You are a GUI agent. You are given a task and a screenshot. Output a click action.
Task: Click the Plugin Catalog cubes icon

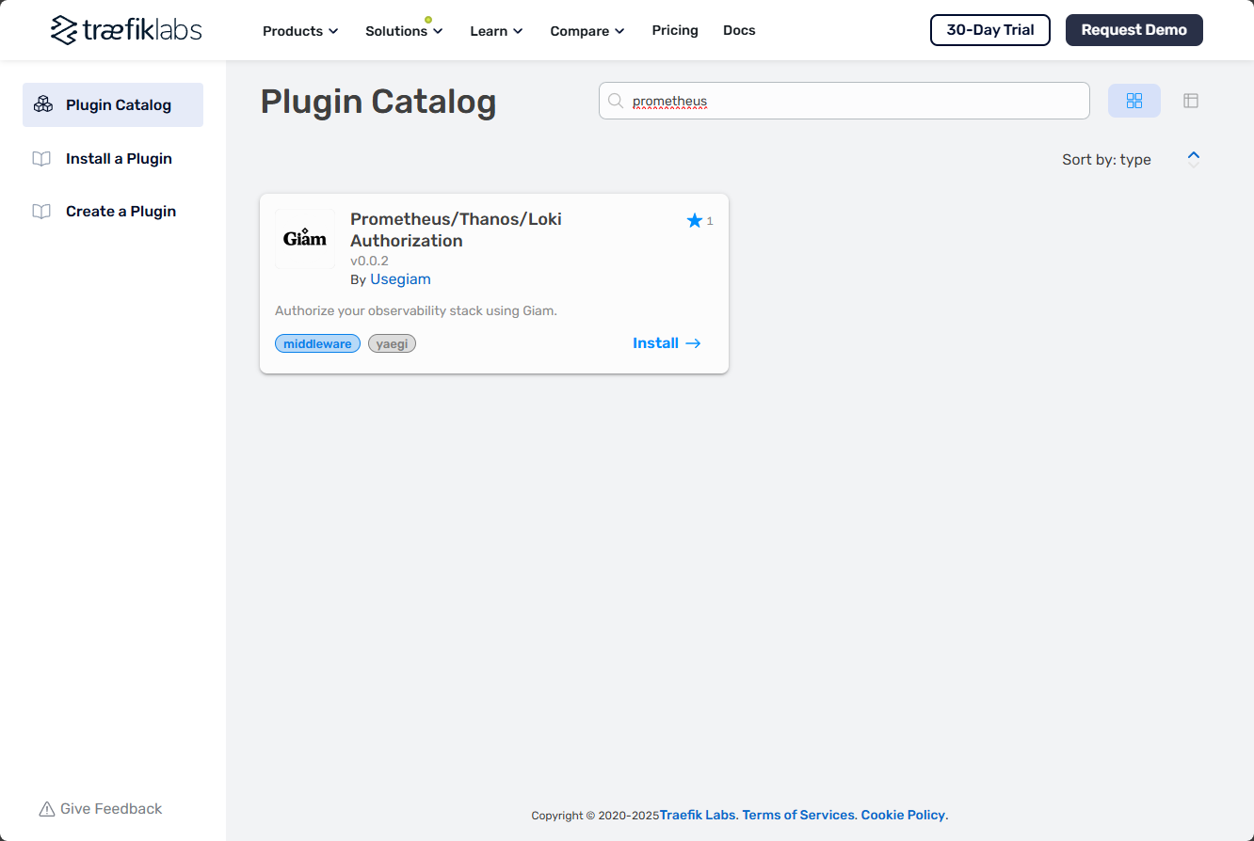[x=42, y=104]
